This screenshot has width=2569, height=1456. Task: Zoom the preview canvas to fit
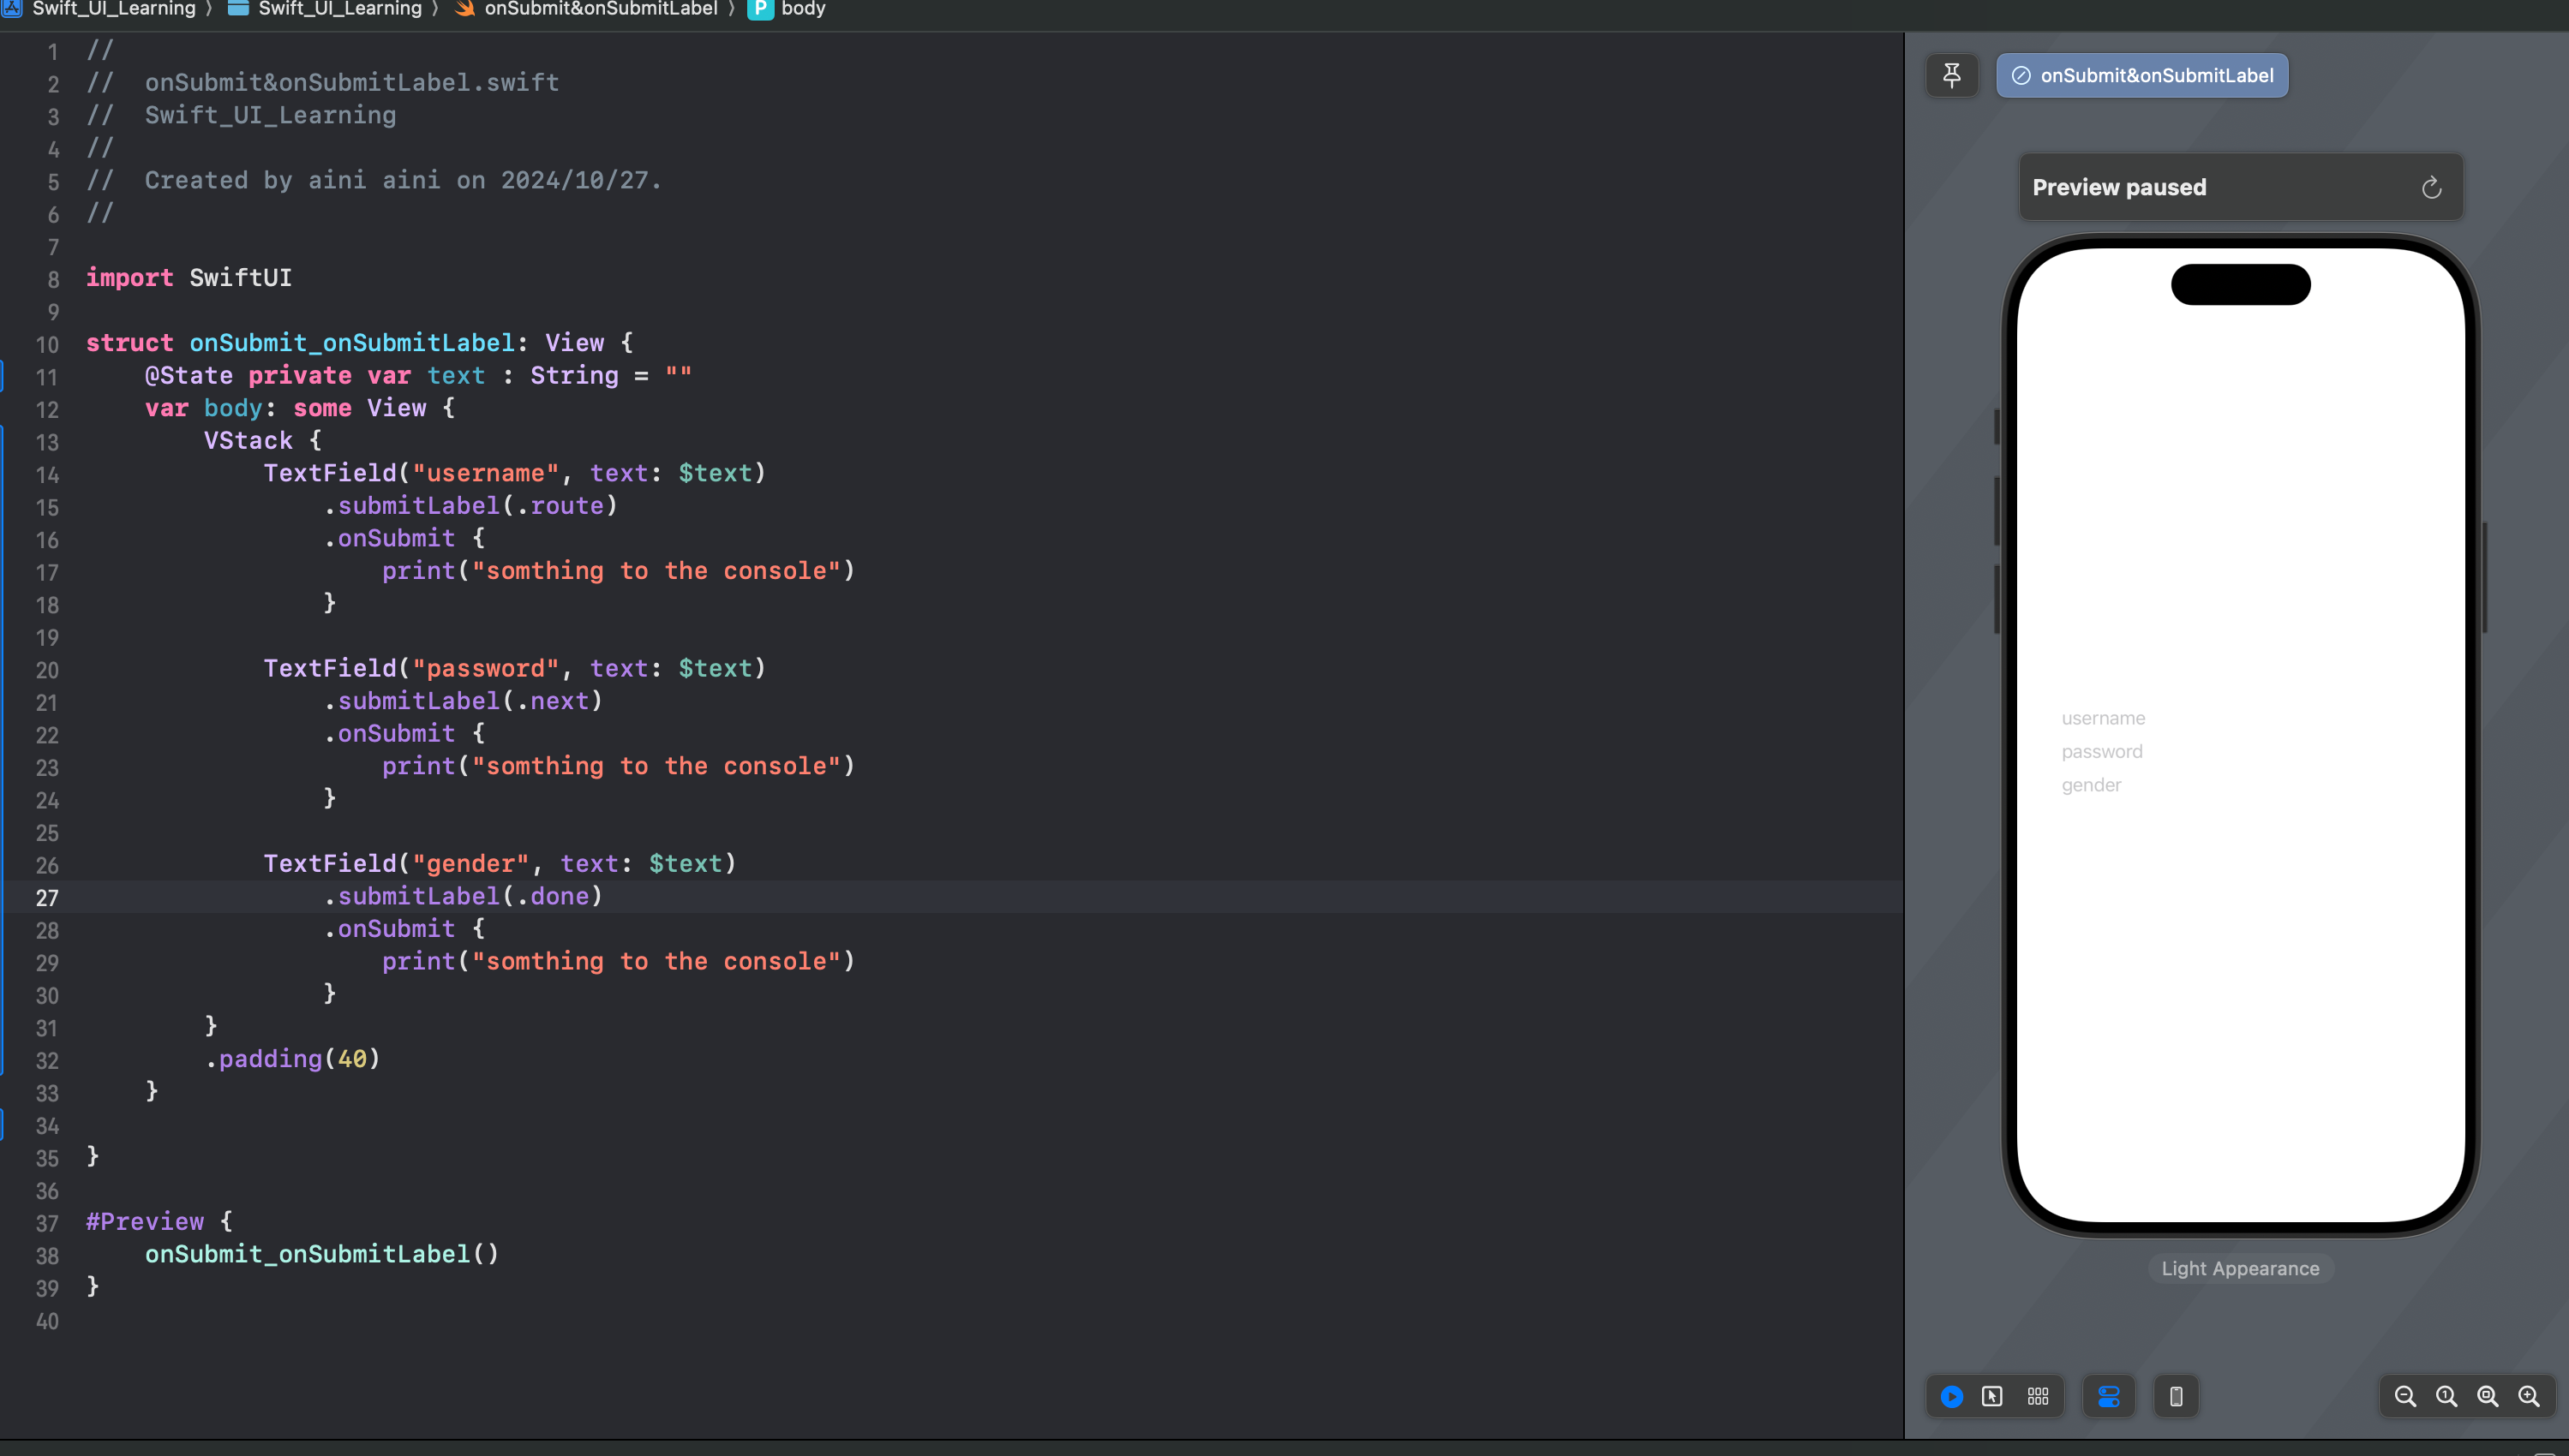pyautogui.click(x=2487, y=1396)
